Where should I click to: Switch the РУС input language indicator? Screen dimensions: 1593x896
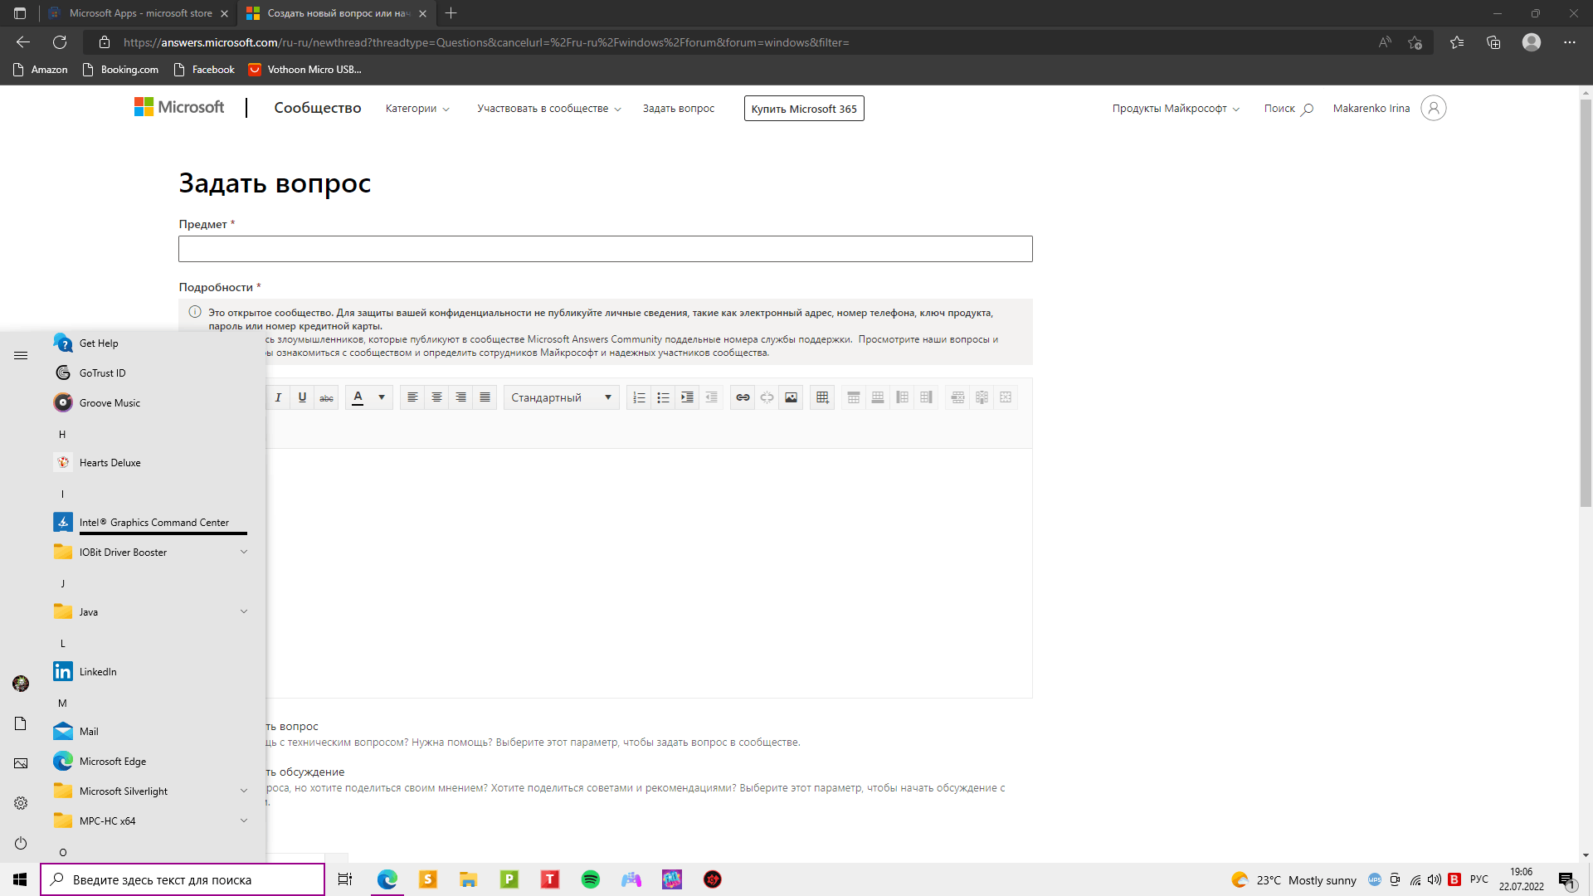click(x=1479, y=879)
